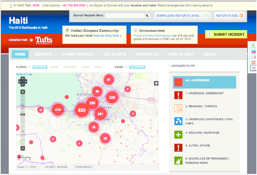Open the 820 reports cluster marker
Screen dimensions: 257x175
[82, 110]
